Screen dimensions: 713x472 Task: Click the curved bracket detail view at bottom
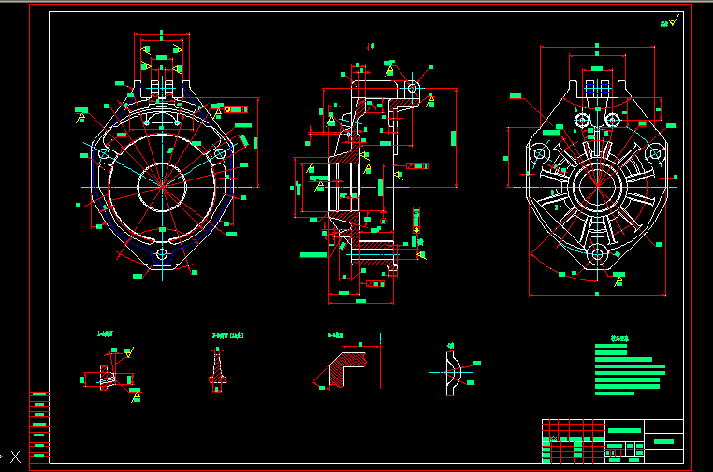point(453,372)
